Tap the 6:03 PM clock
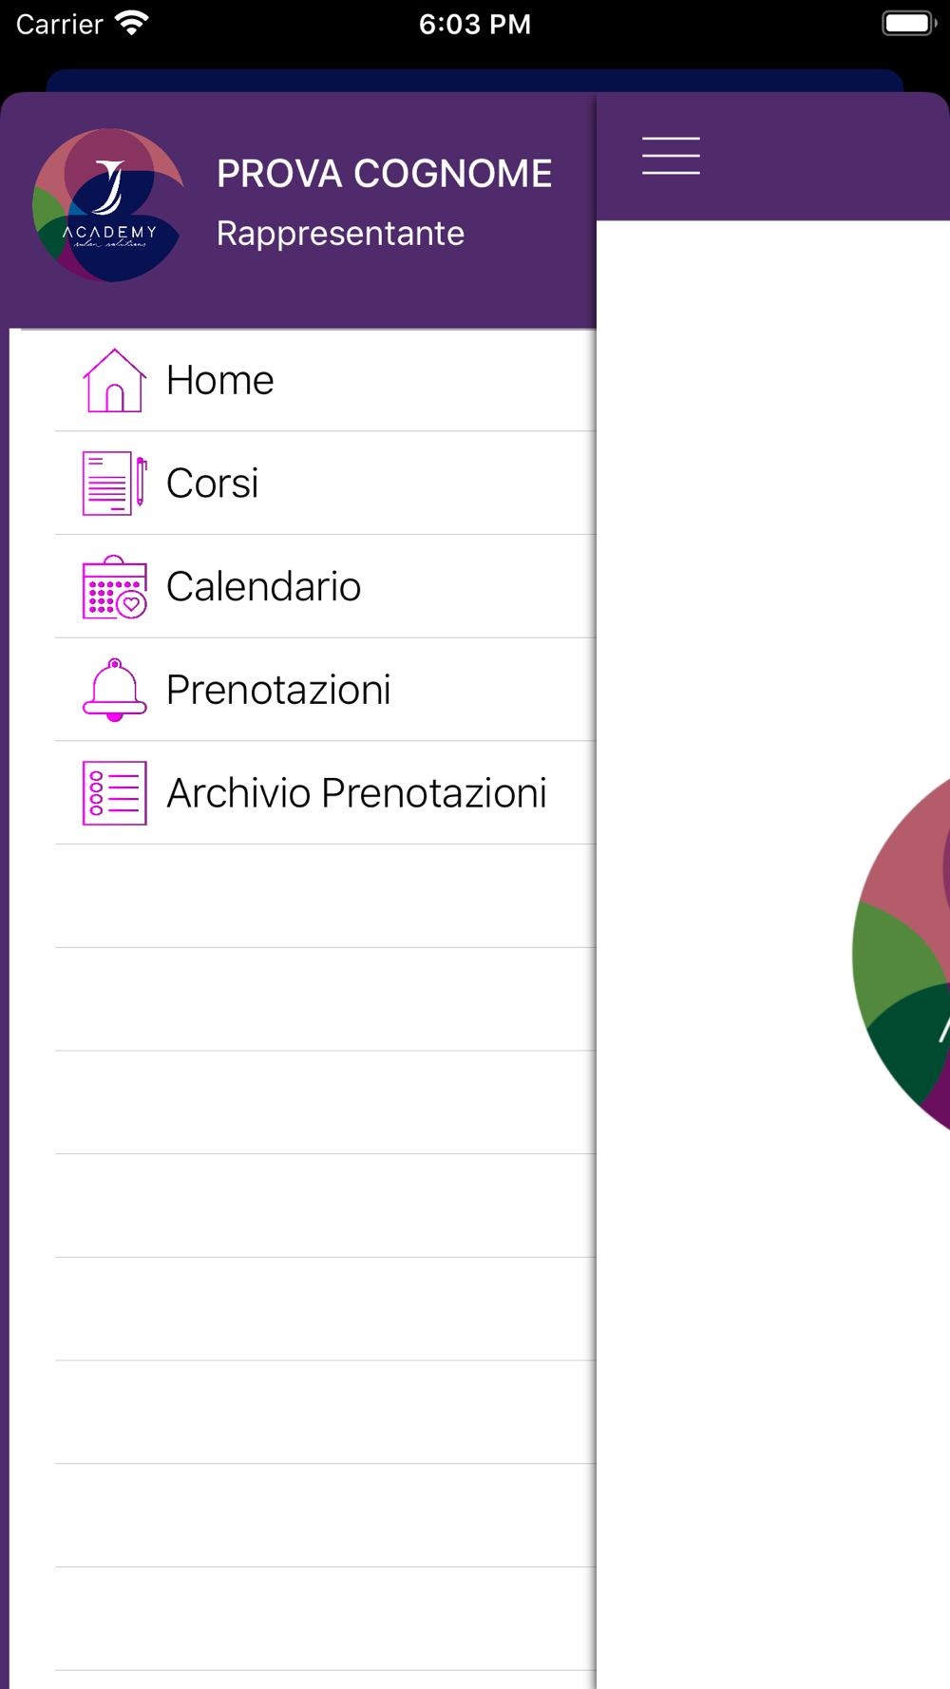This screenshot has height=1689, width=950. [x=475, y=24]
